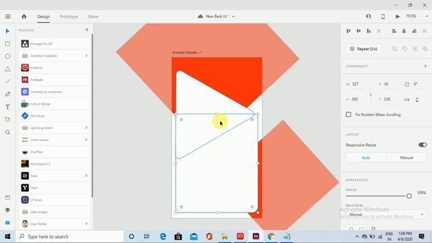Screen dimensions: 432x243
Task: Flip the shape vertically
Action: (417, 99)
